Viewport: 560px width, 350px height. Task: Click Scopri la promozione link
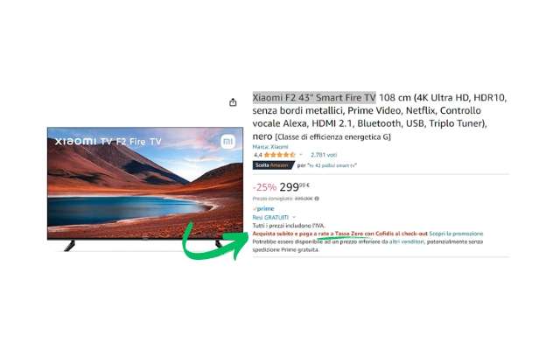pos(456,234)
